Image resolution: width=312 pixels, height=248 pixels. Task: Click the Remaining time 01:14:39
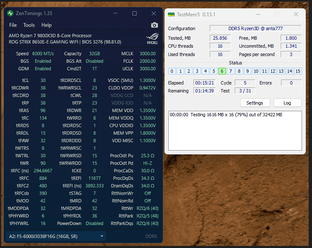tap(205, 91)
